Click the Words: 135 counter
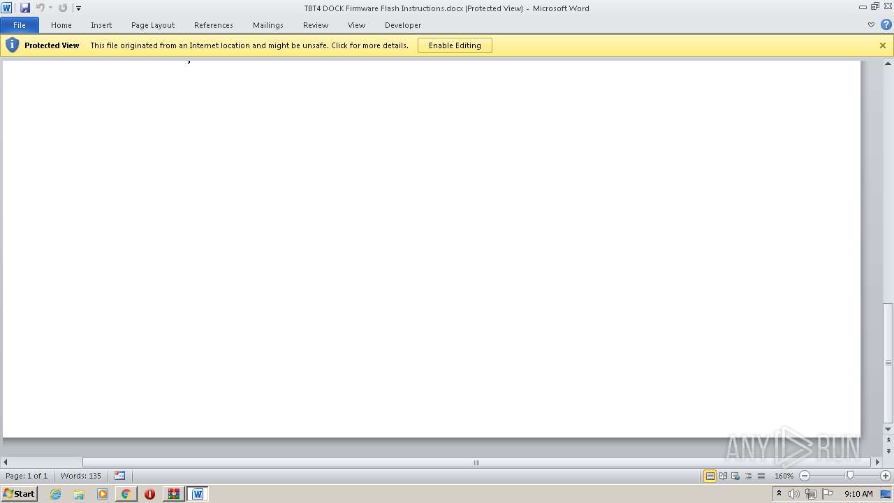 [x=81, y=476]
